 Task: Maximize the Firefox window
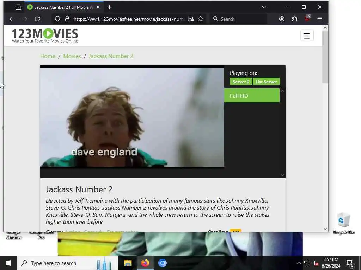304,7
